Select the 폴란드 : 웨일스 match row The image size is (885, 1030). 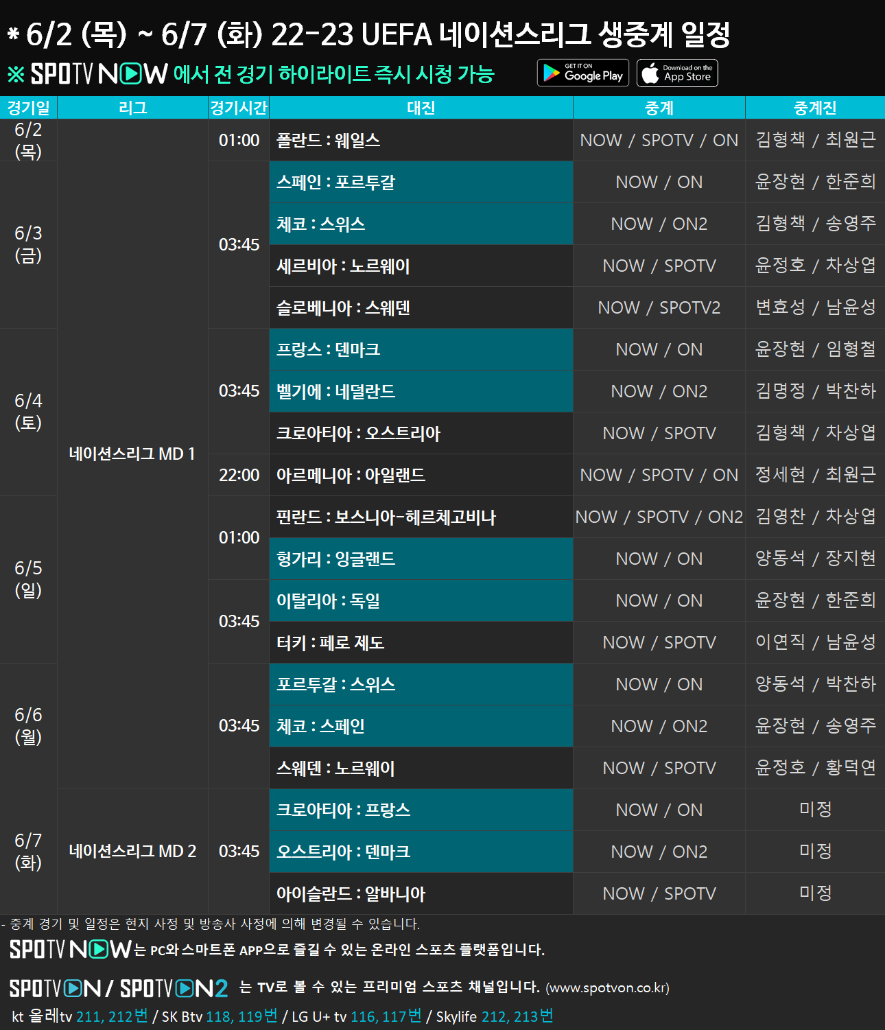point(421,141)
